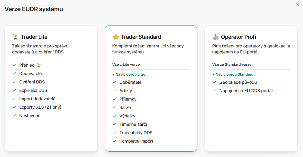The image size is (303, 157).
Task: Click the checkmark beside Geolokace původu
Action: pos(215,82)
